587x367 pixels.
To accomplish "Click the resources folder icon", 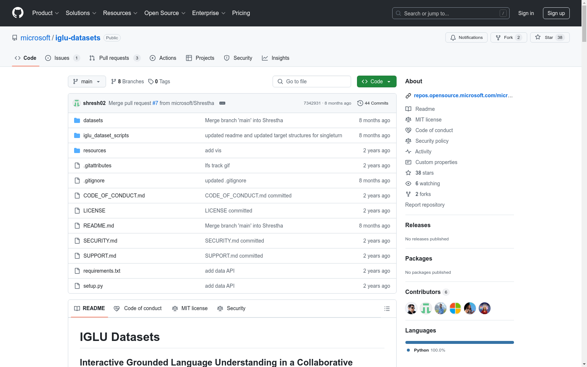I will [x=77, y=150].
